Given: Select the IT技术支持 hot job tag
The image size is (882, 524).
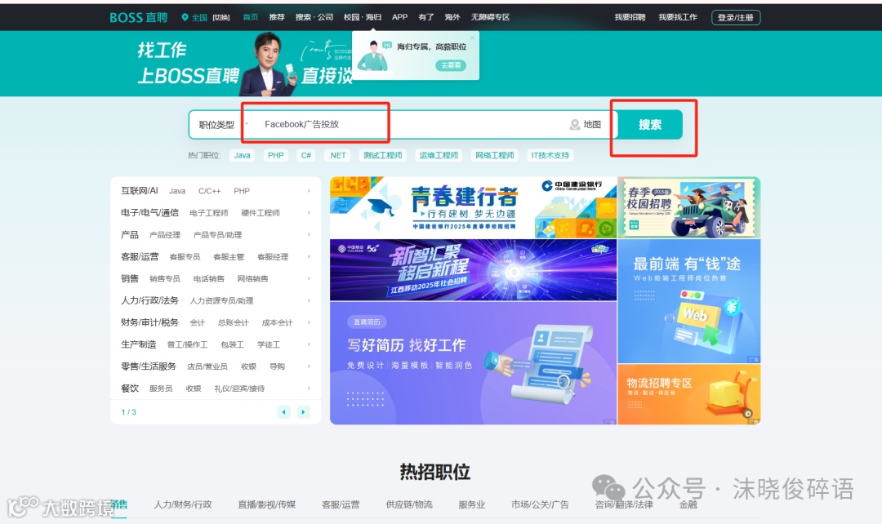Looking at the screenshot, I should click(x=550, y=155).
